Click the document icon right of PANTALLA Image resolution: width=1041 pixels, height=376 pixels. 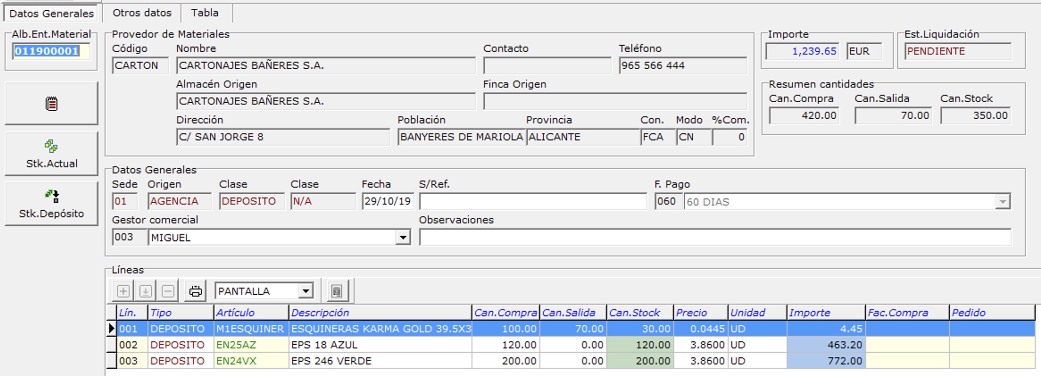click(x=337, y=291)
